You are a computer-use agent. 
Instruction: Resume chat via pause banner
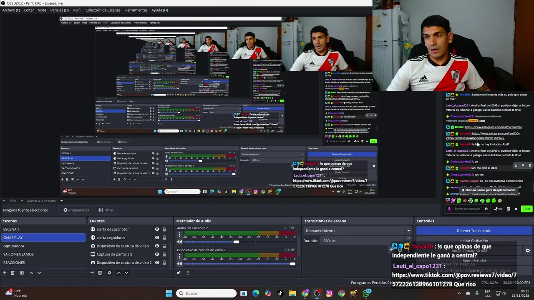coord(489,190)
